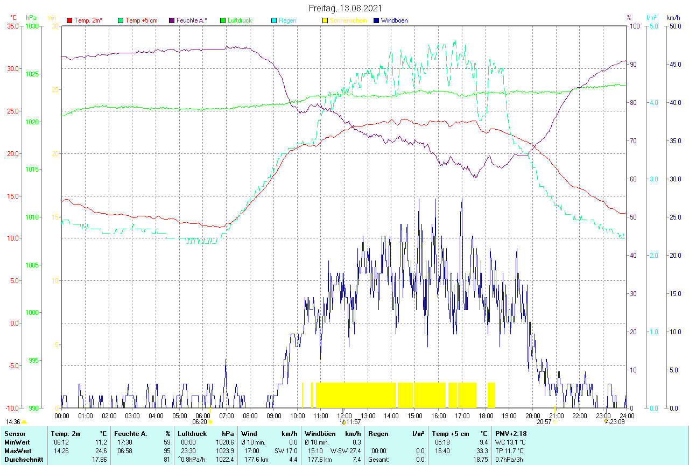Click the 'Gesamt:' rain total label
Viewport: 689px width, 465px height.
point(378,460)
